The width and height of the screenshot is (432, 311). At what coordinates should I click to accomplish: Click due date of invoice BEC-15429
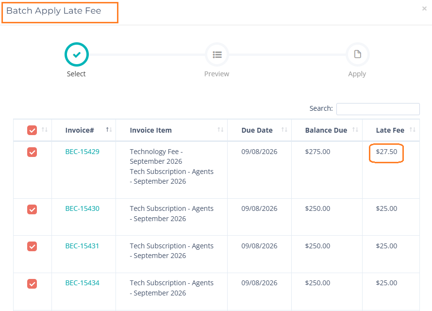259,152
